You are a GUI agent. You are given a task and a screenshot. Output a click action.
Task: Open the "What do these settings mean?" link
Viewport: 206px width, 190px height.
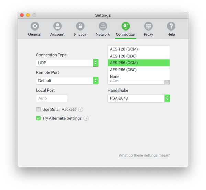[x=144, y=155]
